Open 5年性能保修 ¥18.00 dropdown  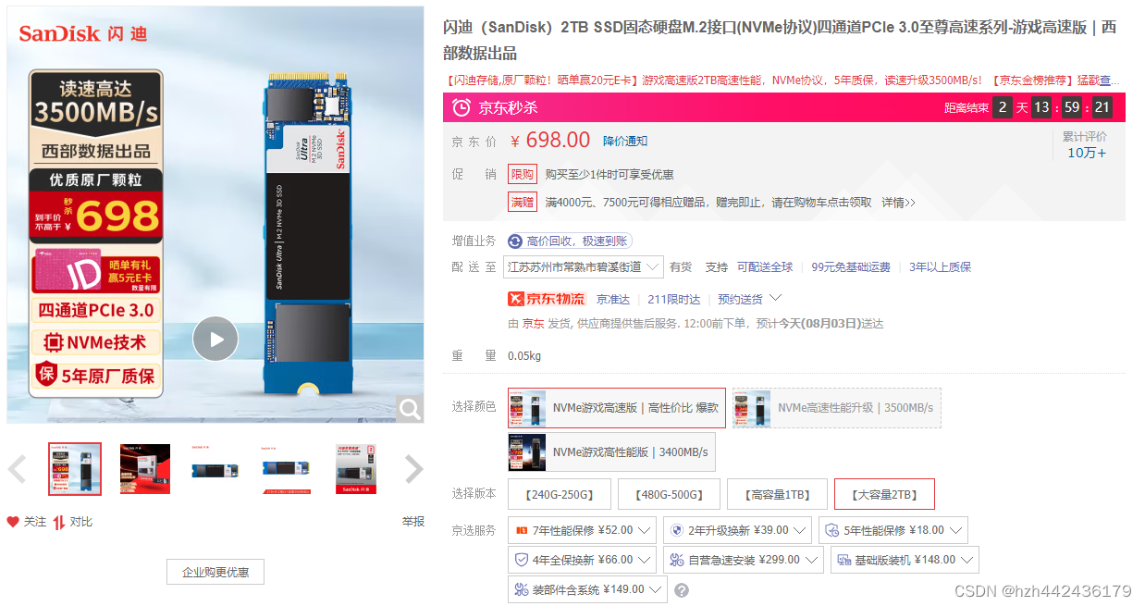[x=893, y=531]
